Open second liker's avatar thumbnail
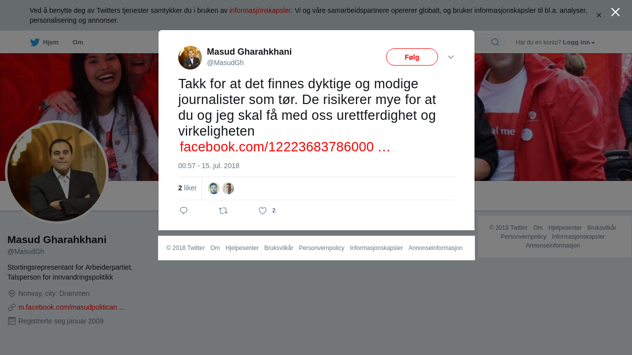Screen dimensions: 632x355 pos(228,188)
